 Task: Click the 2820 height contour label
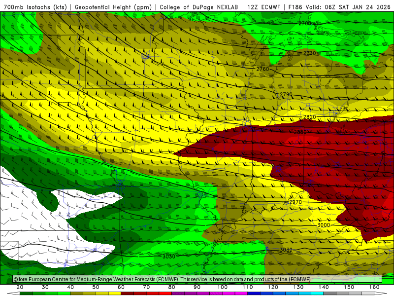pyautogui.click(x=309, y=117)
